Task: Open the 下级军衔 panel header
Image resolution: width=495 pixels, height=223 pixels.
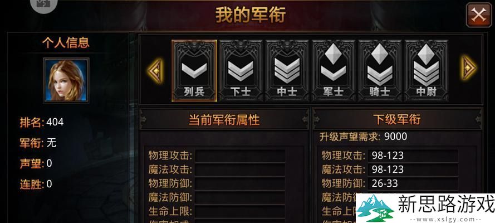Action: click(x=397, y=120)
